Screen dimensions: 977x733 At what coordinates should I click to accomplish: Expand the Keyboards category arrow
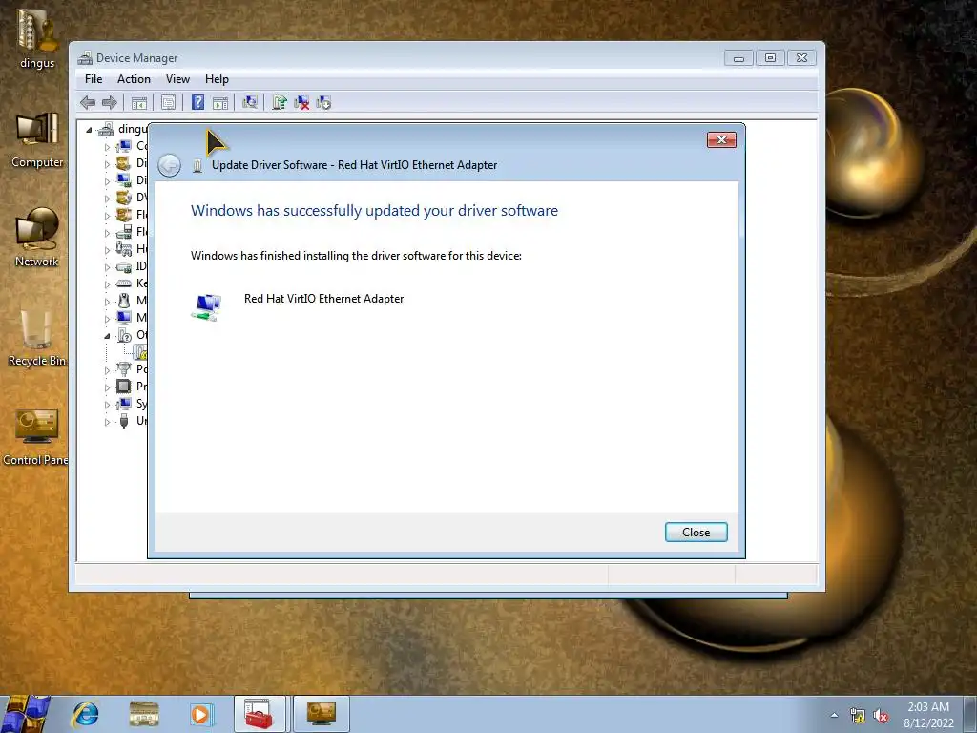107,284
